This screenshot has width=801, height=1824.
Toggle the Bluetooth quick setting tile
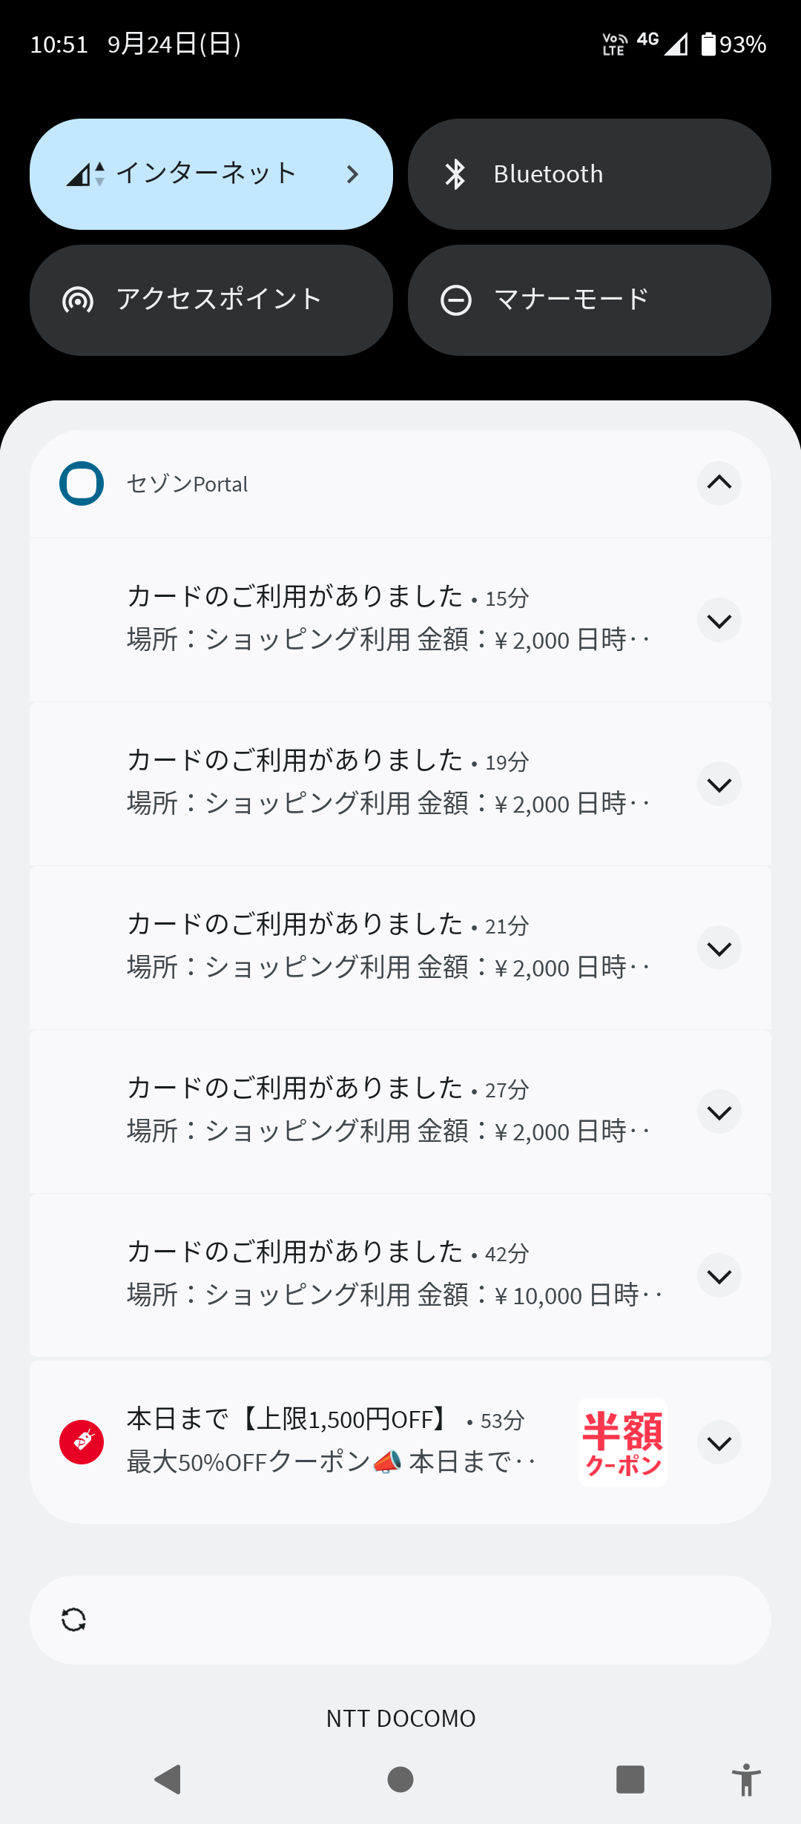[x=589, y=174]
